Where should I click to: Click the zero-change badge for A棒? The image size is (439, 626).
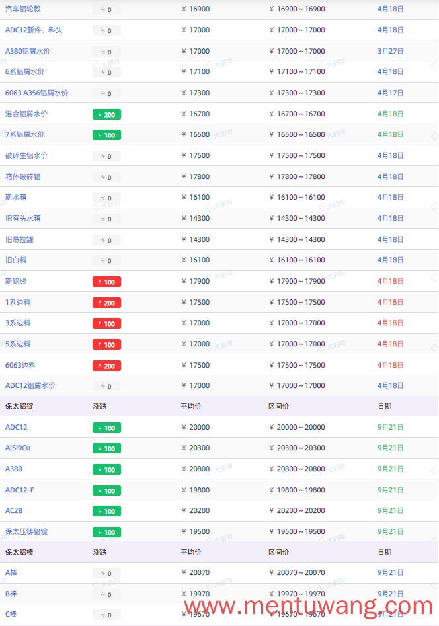click(106, 573)
